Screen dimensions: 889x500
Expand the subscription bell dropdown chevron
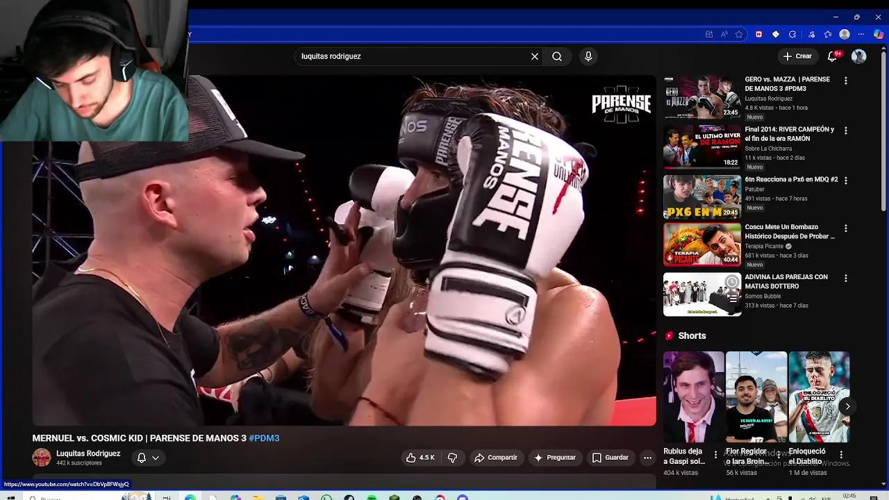(x=156, y=458)
